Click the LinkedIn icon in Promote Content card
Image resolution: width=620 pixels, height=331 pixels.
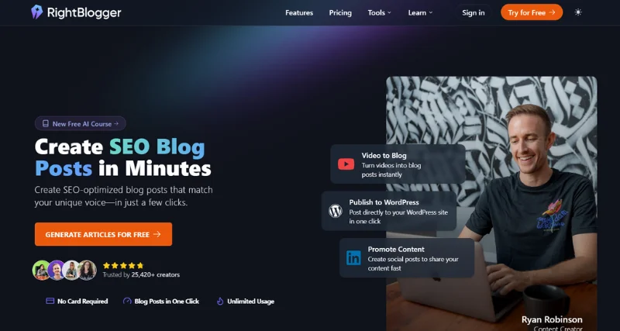coord(353,258)
